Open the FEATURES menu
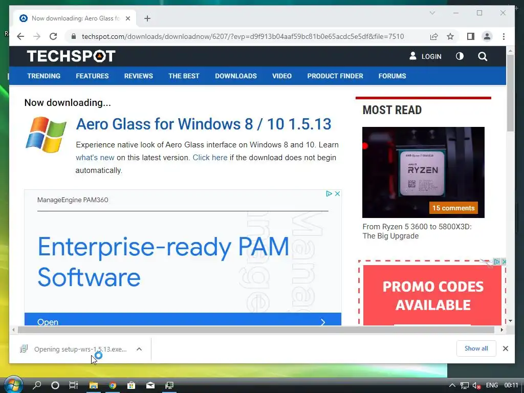 (92, 76)
